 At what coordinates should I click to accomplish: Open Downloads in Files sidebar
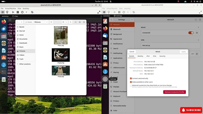[25, 43]
